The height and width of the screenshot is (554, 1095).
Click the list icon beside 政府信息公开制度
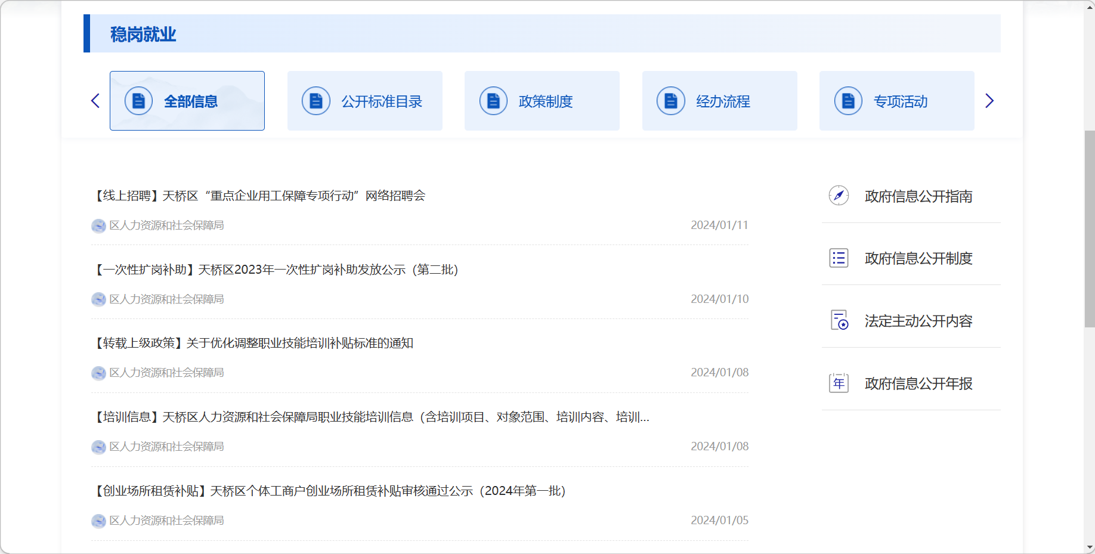click(x=839, y=258)
